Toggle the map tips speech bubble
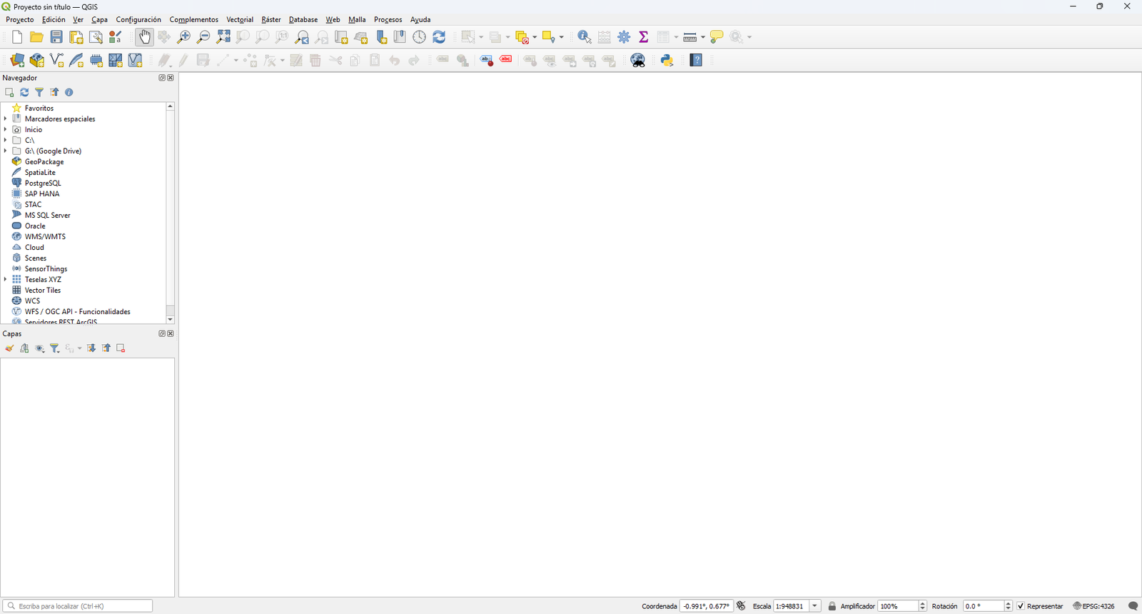Viewport: 1142px width, 614px height. pos(717,37)
